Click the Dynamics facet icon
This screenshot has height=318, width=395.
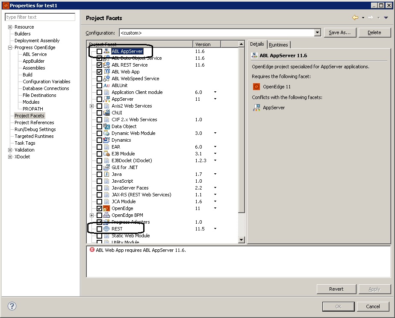pyautogui.click(x=106, y=140)
